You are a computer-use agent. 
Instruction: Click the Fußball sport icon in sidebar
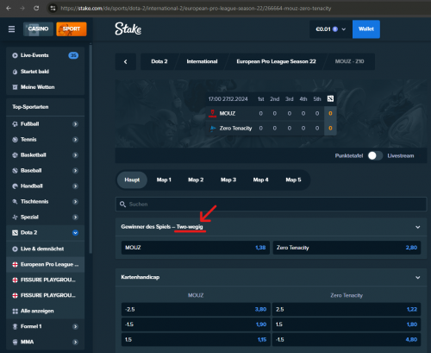point(15,124)
